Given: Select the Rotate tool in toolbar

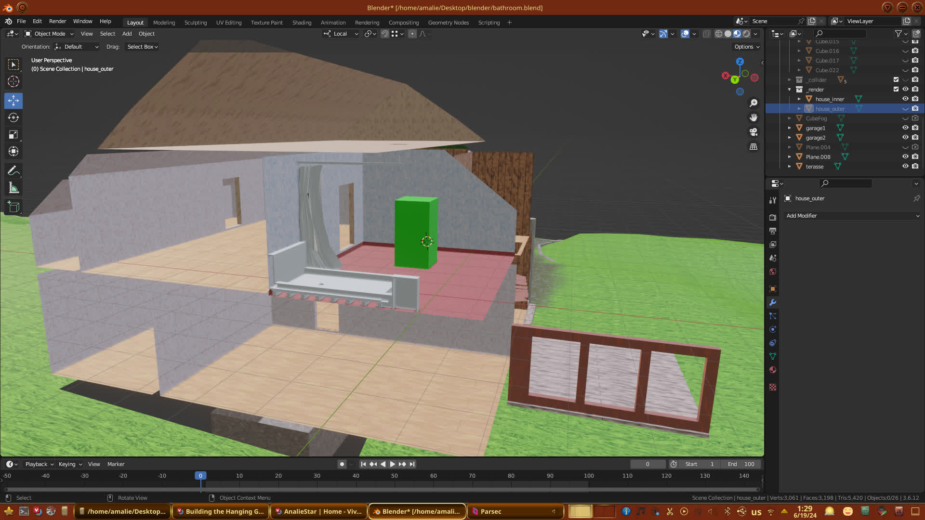Looking at the screenshot, I should click(x=13, y=117).
